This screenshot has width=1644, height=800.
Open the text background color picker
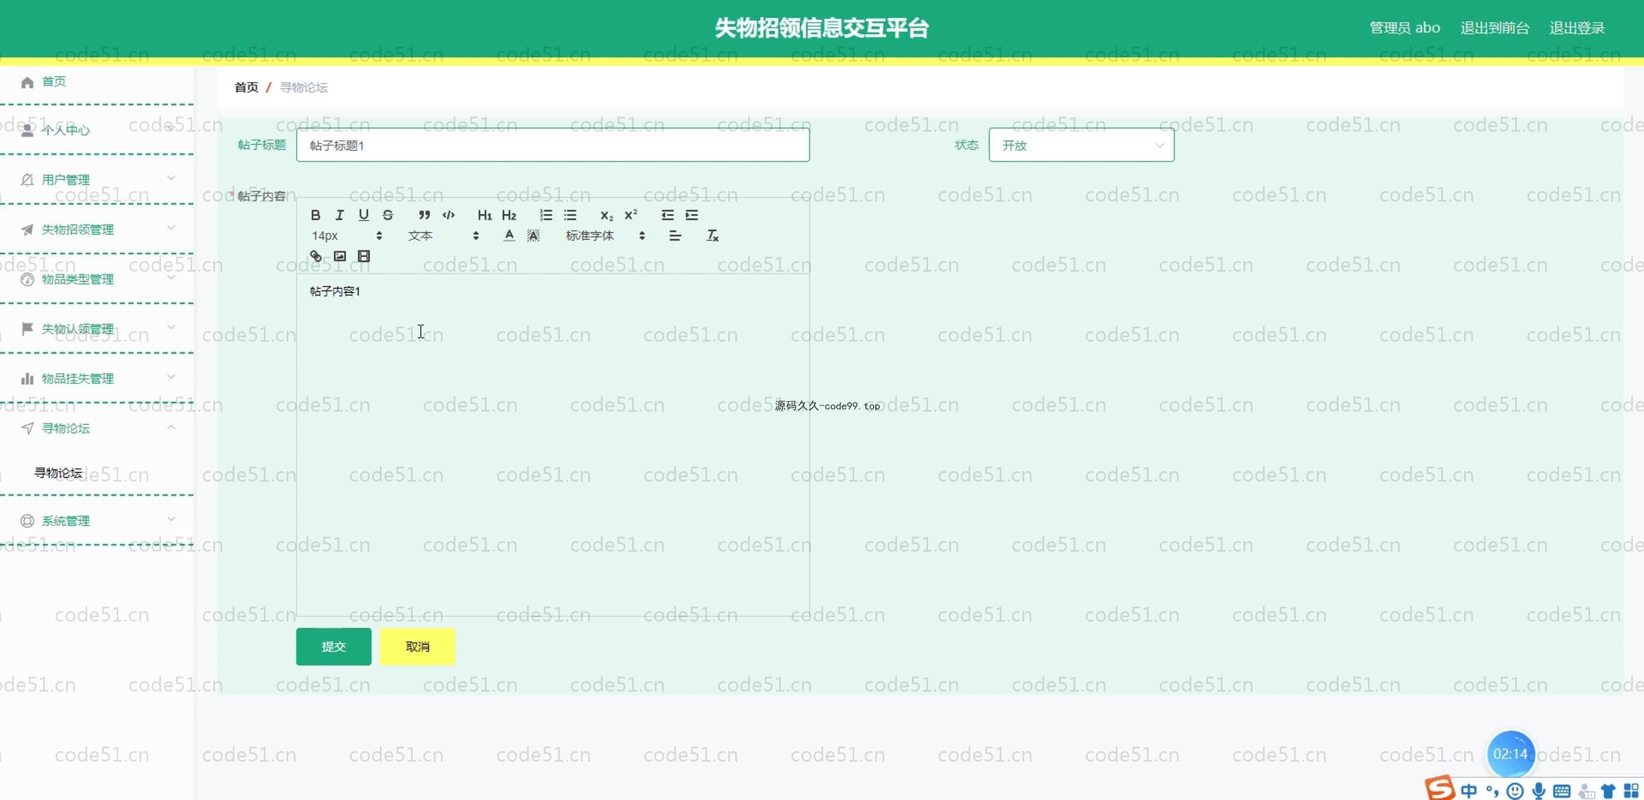[x=533, y=236]
